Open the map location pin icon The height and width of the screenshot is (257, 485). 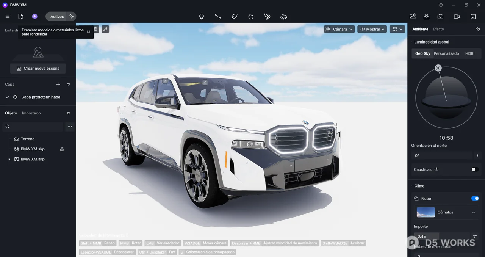pos(427,16)
